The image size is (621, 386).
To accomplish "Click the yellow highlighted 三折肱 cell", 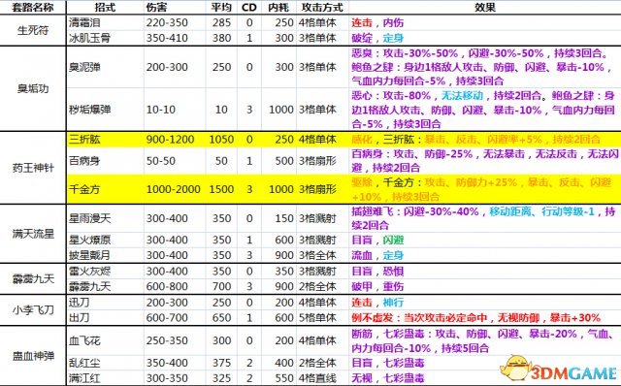I will point(106,140).
